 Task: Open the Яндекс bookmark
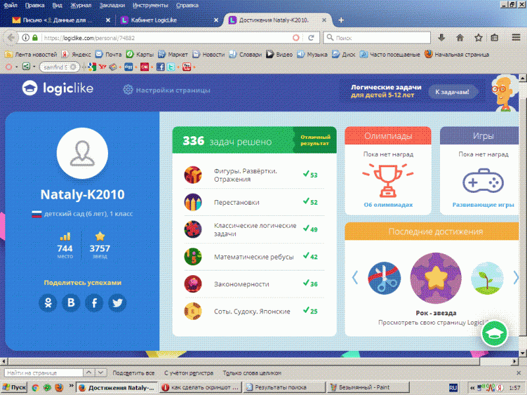tap(76, 54)
